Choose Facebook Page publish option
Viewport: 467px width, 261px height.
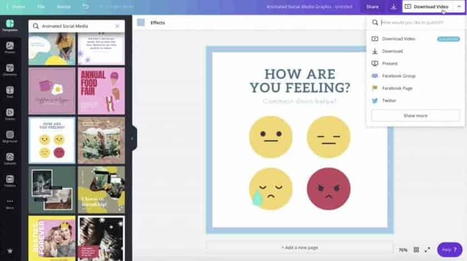coord(415,88)
